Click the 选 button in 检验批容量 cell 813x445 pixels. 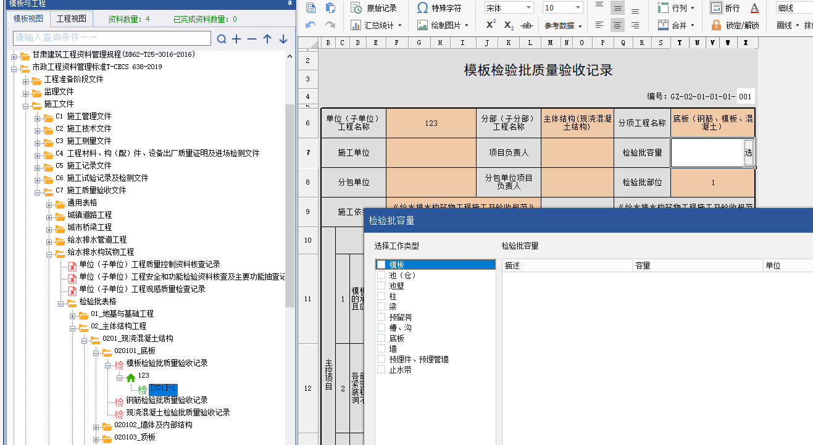pos(749,152)
